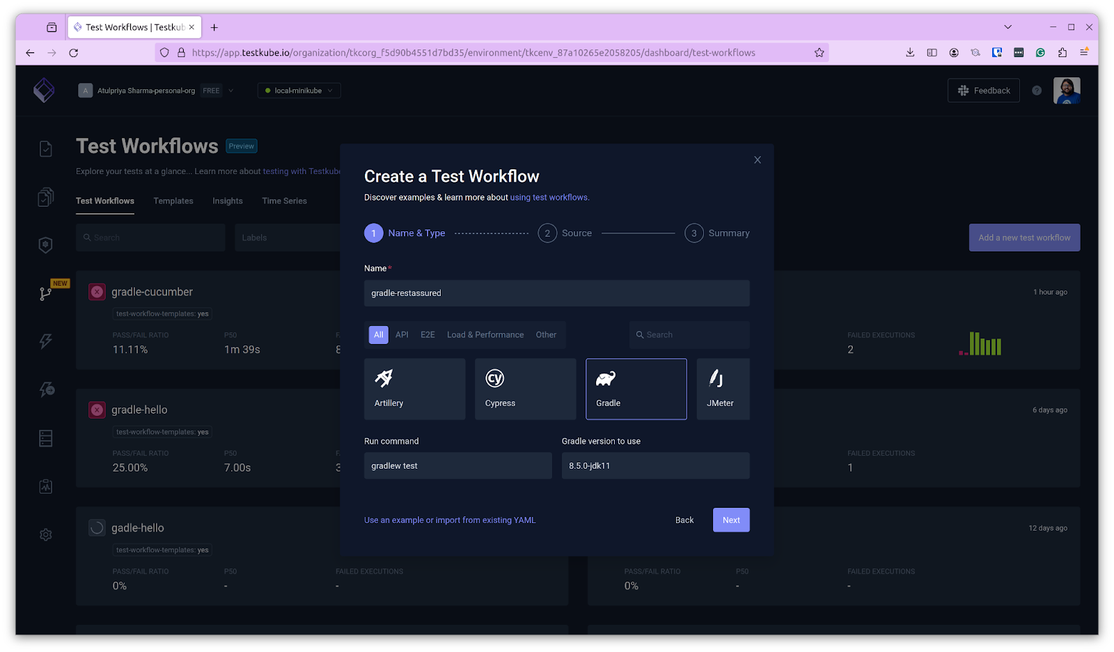
Task: Click step 3 Summary in the wizard
Action: (x=717, y=233)
